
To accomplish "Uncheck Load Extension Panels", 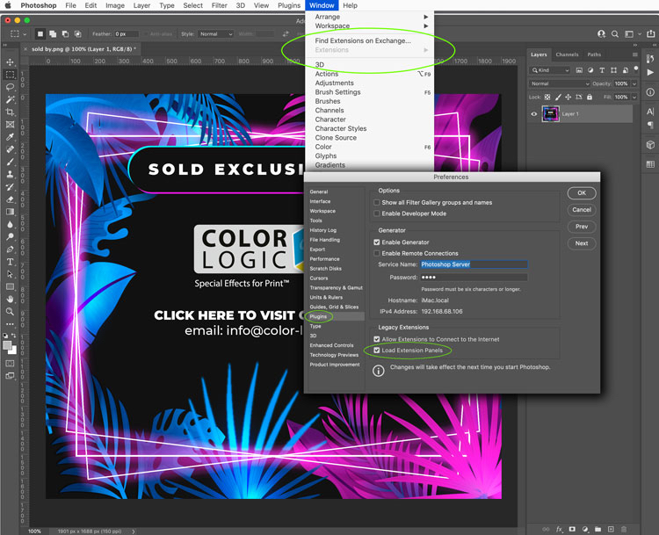I will point(377,351).
